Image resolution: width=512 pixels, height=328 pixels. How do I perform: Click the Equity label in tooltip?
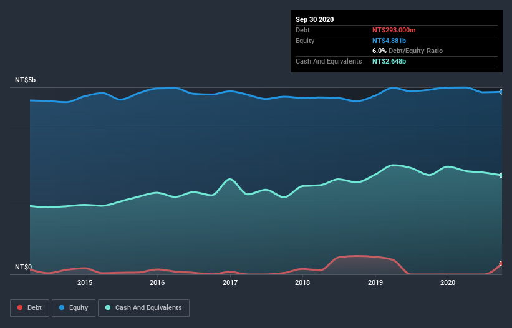305,41
